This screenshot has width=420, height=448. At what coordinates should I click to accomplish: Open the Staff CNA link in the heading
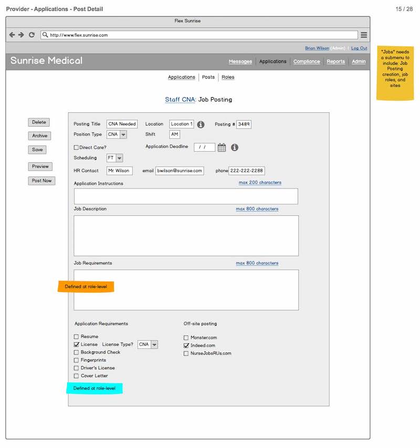180,100
